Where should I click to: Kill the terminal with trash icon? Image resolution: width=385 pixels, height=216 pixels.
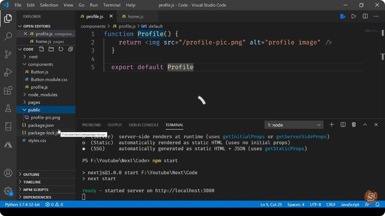pos(353,125)
